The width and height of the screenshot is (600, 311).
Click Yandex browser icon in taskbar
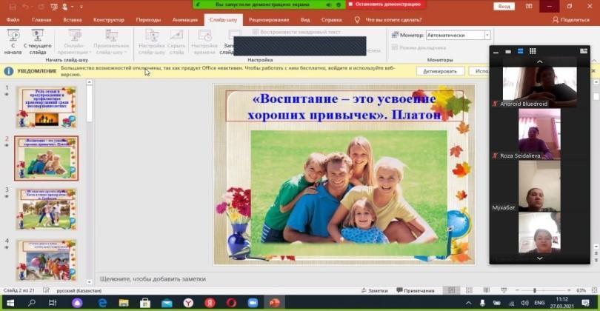188,303
